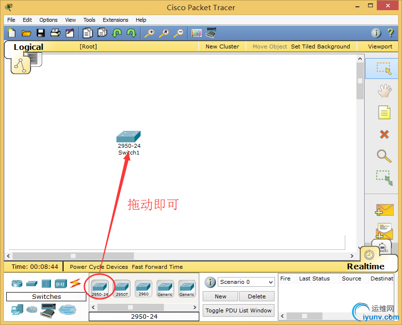The height and width of the screenshot is (325, 402).
Task: Click the Zoom Out magnifier icon
Action: coord(178,33)
